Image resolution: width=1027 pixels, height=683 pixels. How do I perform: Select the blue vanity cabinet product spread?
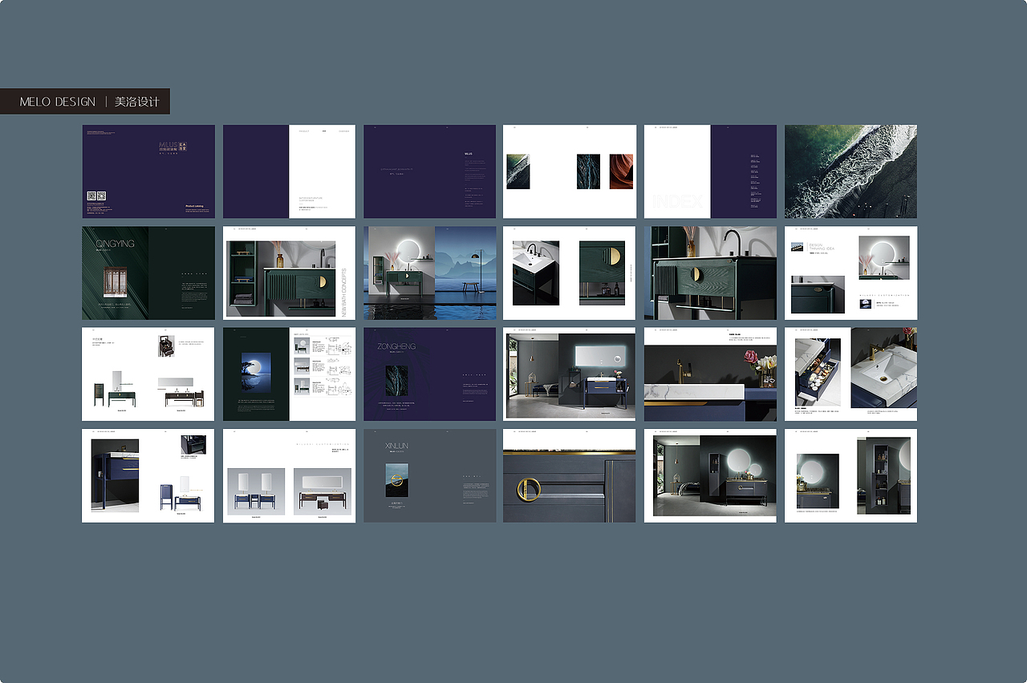tap(148, 475)
